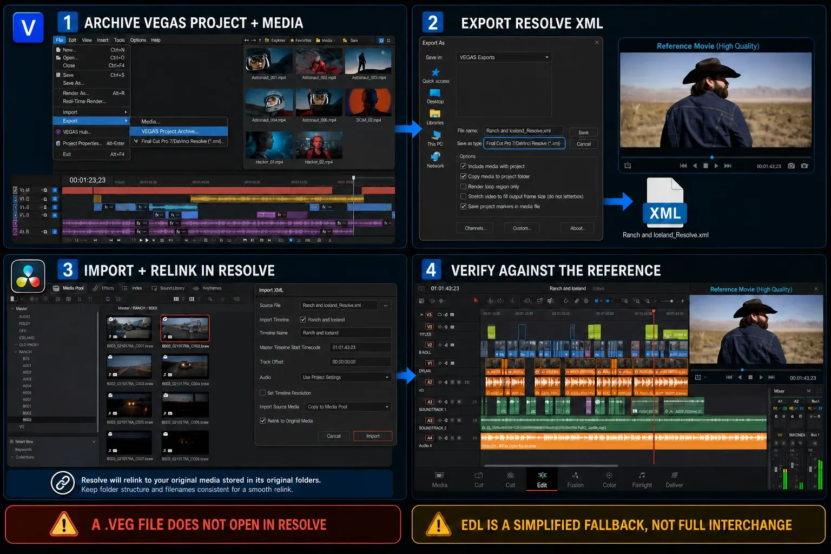
Task: Stop playback in bottom Reference Movie viewer
Action: click(x=750, y=377)
